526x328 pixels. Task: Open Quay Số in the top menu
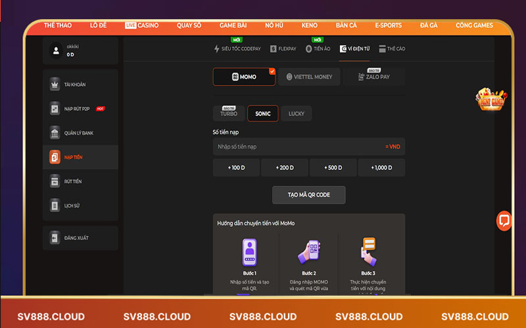(189, 26)
